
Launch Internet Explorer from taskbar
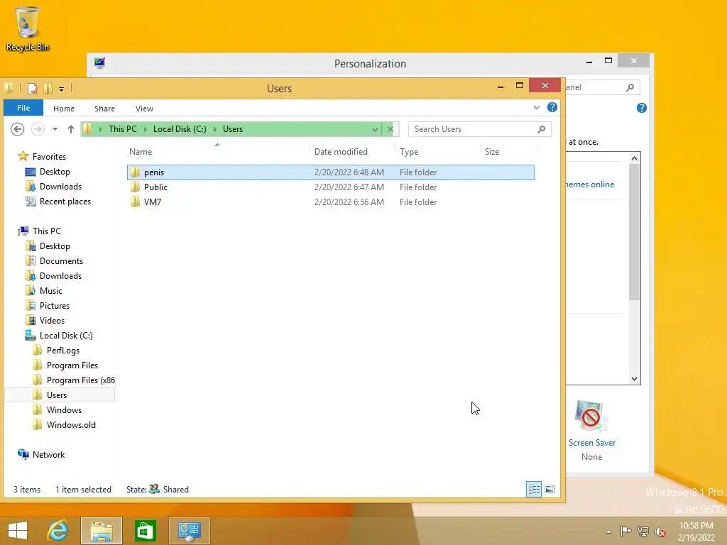point(58,531)
